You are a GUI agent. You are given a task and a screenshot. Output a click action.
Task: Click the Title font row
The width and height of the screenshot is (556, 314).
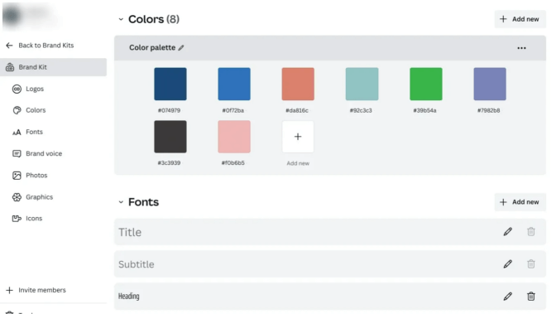point(330,232)
